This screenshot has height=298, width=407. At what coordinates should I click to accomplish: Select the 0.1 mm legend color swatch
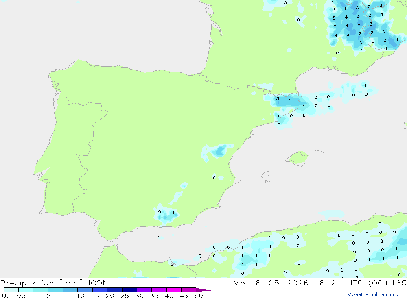[x=11, y=290]
